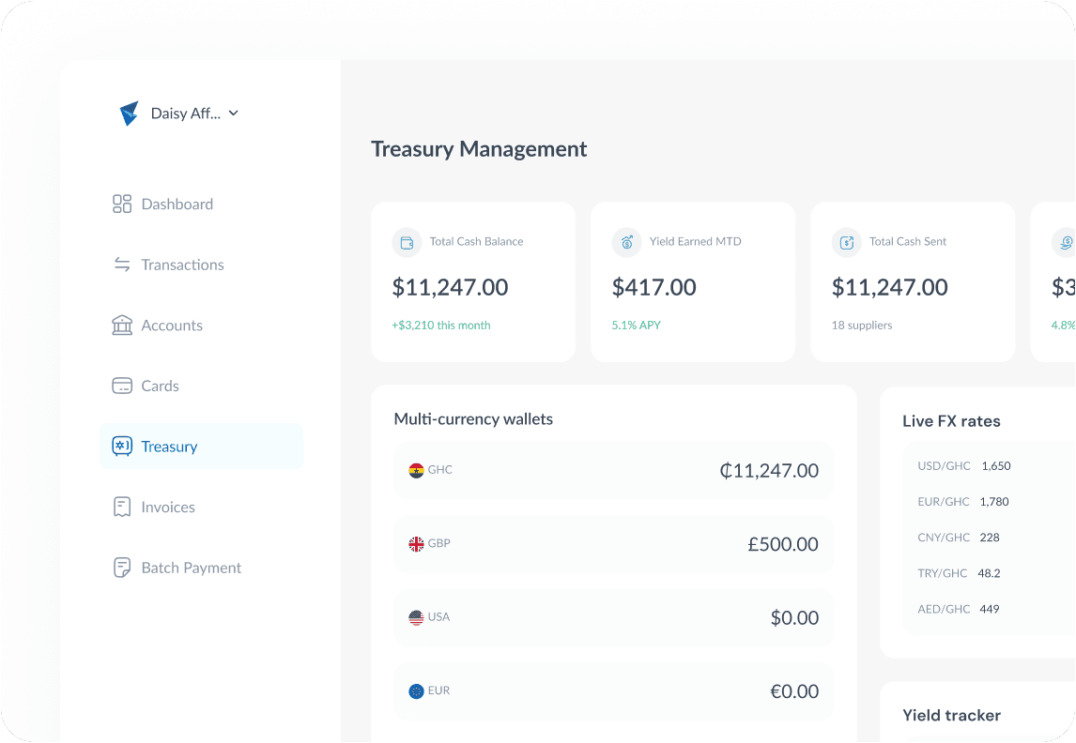Open the EUR wallet row
The width and height of the screenshot is (1076, 743).
613,690
